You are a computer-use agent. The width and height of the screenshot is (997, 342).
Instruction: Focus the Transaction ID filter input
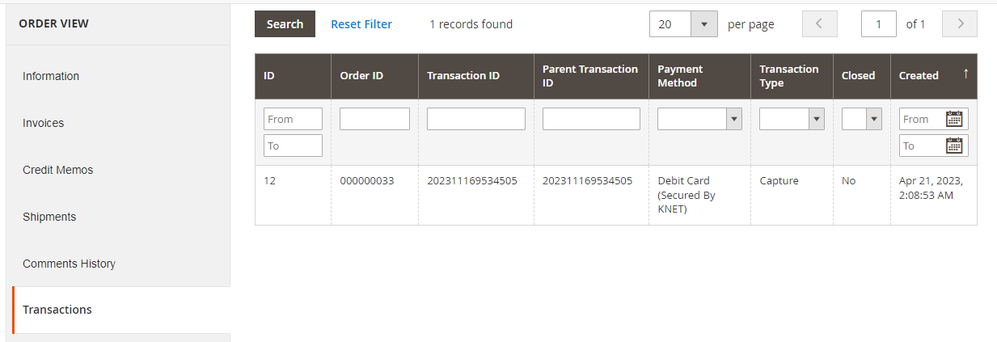[x=476, y=119]
